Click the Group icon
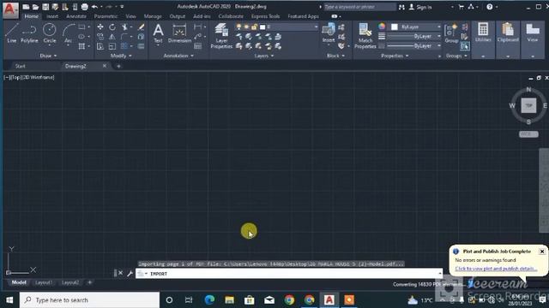Image resolution: width=549 pixels, height=308 pixels. click(451, 33)
